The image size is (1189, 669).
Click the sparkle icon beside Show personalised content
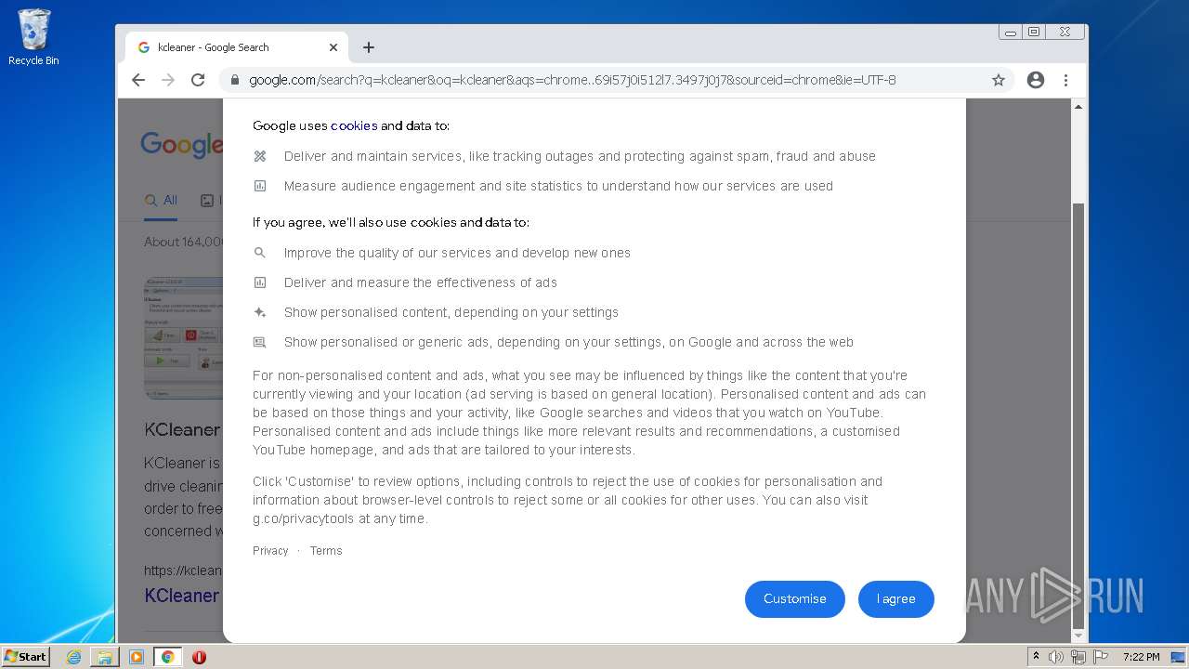coord(260,312)
